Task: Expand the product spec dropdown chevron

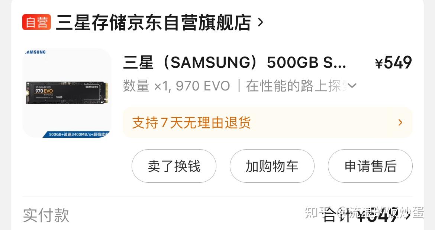Action: coord(352,86)
